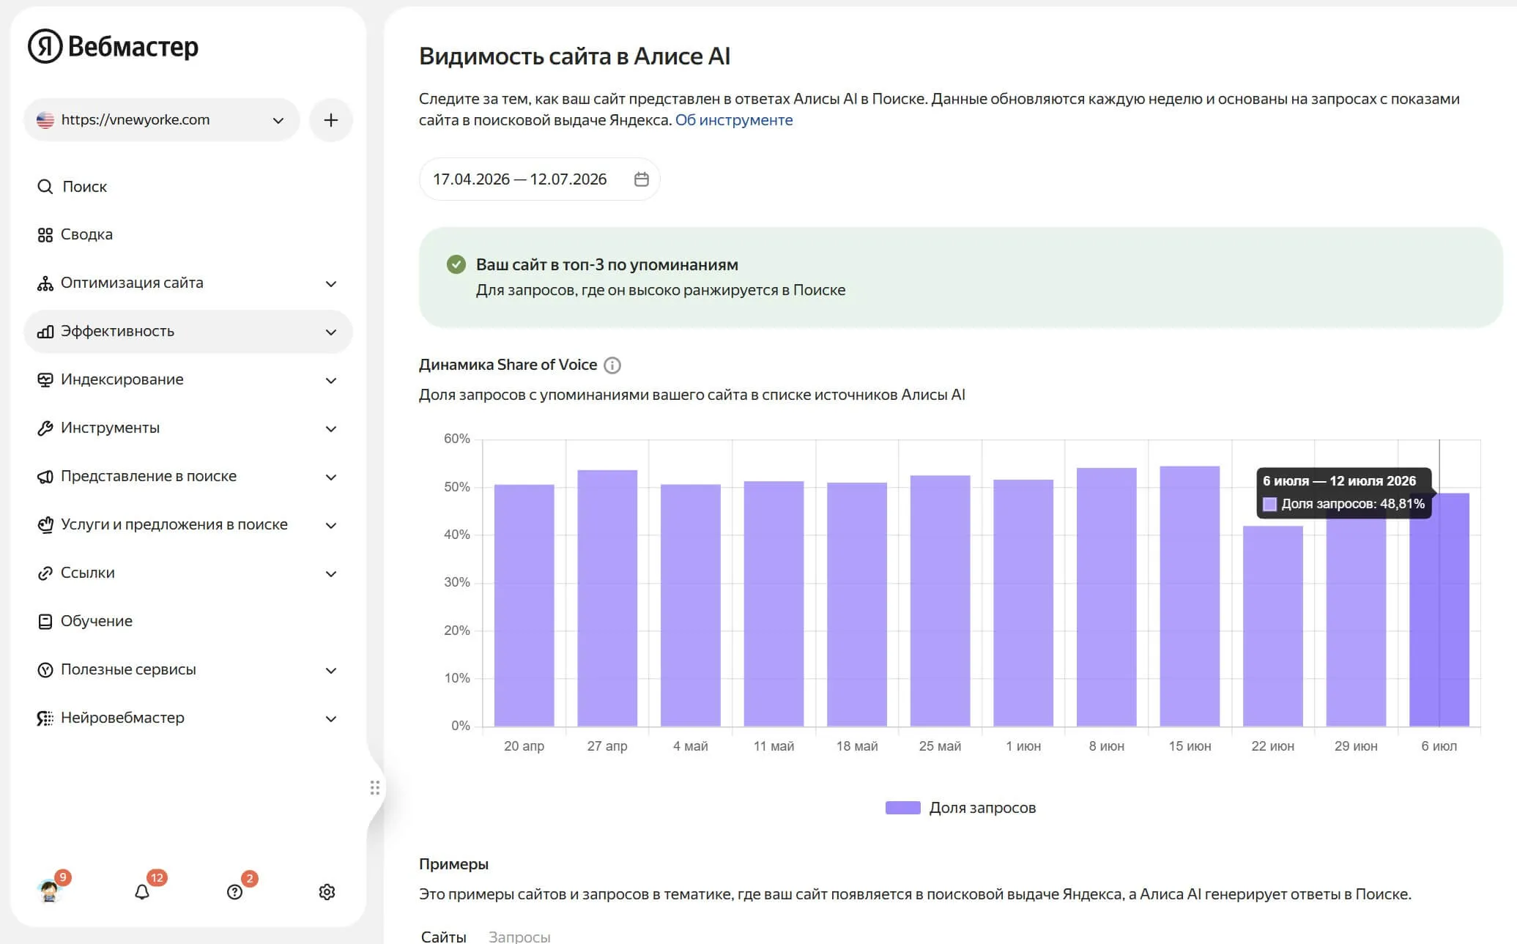The height and width of the screenshot is (944, 1517).
Task: Add a new site with the plus button
Action: click(x=331, y=120)
